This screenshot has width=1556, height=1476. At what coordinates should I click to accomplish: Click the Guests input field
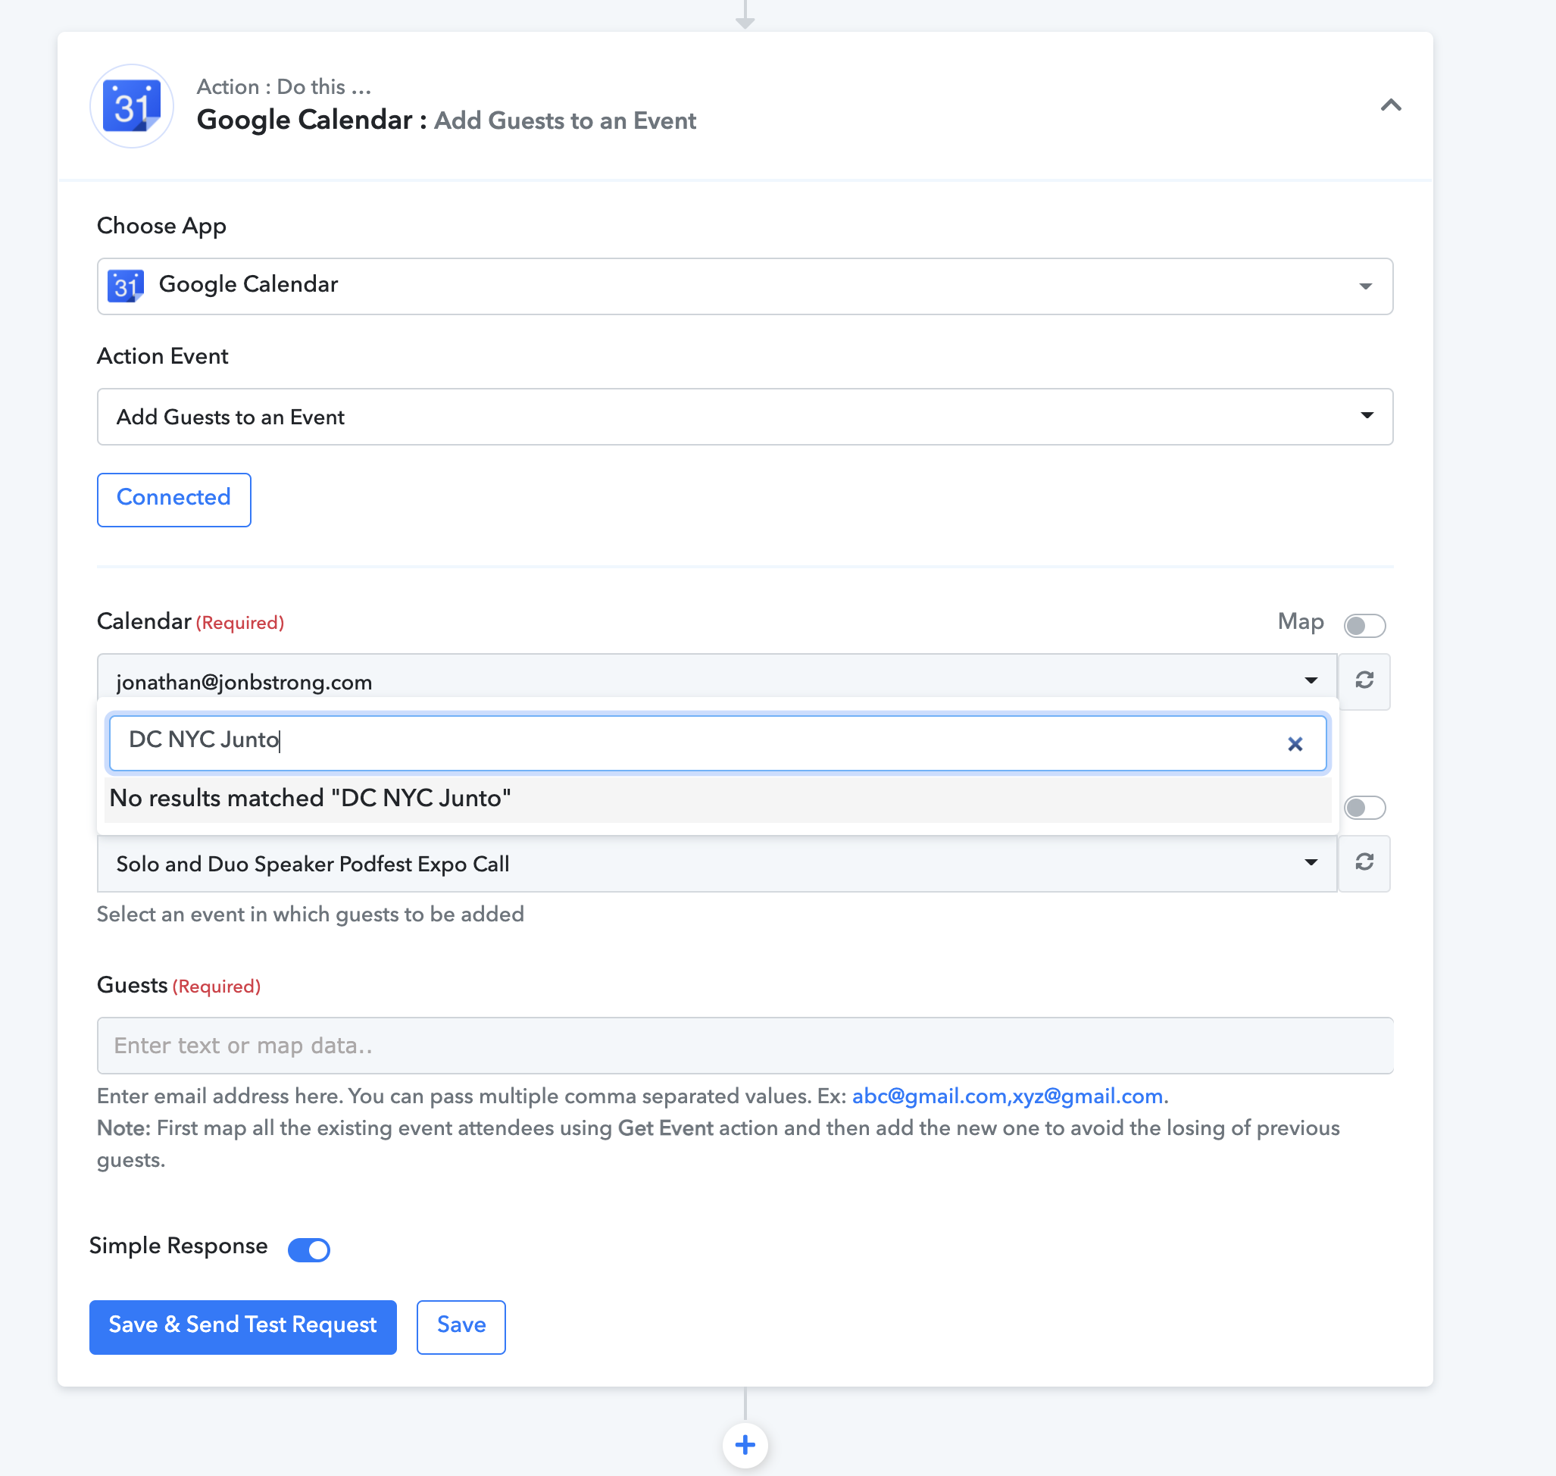(744, 1045)
